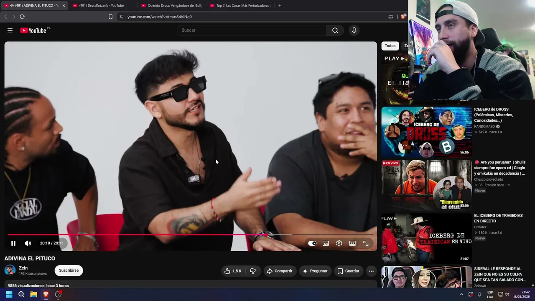This screenshot has width=535, height=301.
Task: Turn on subtitles in the player
Action: click(x=326, y=243)
